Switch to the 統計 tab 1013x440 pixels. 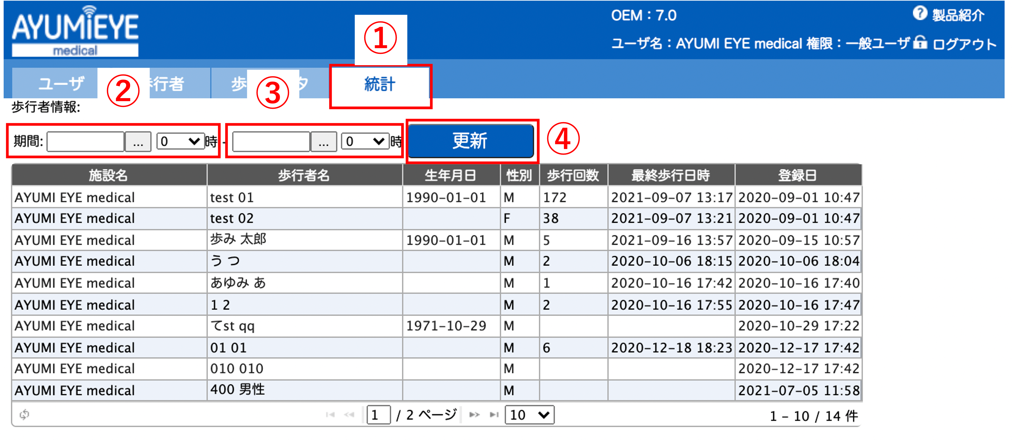tap(379, 84)
